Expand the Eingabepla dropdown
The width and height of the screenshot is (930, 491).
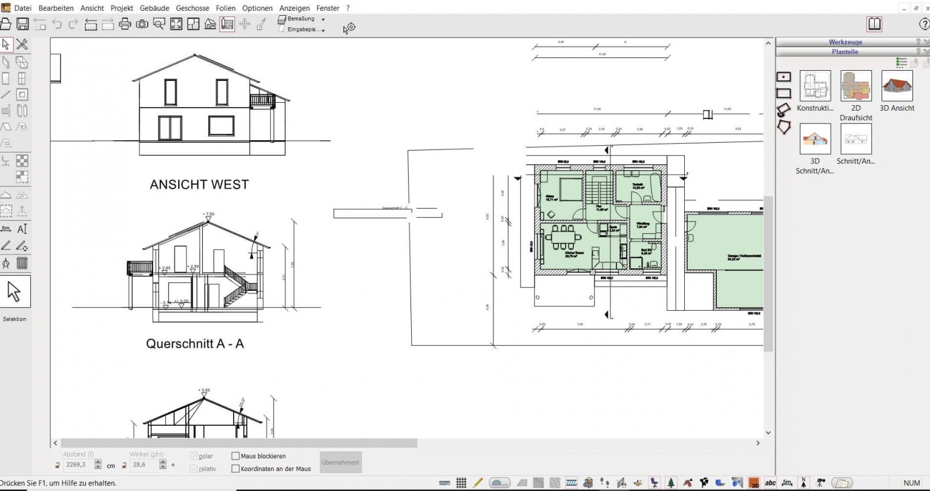[x=323, y=29]
